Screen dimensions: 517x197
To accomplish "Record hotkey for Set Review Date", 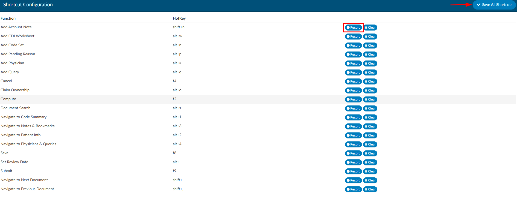I will 353,162.
